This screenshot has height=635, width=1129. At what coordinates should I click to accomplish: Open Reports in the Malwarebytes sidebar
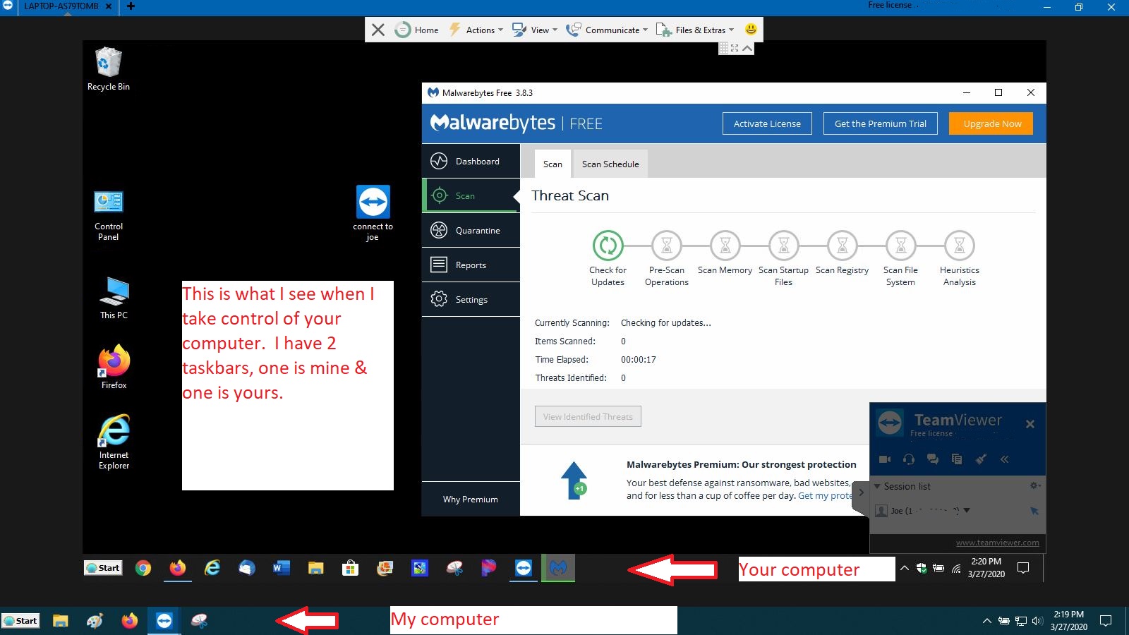point(471,265)
